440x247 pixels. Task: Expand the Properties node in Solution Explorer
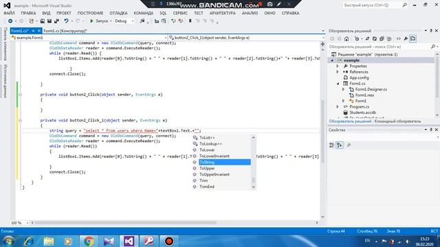[x=338, y=66]
